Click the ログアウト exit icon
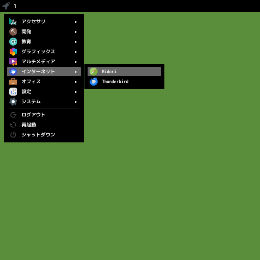 click(x=13, y=115)
